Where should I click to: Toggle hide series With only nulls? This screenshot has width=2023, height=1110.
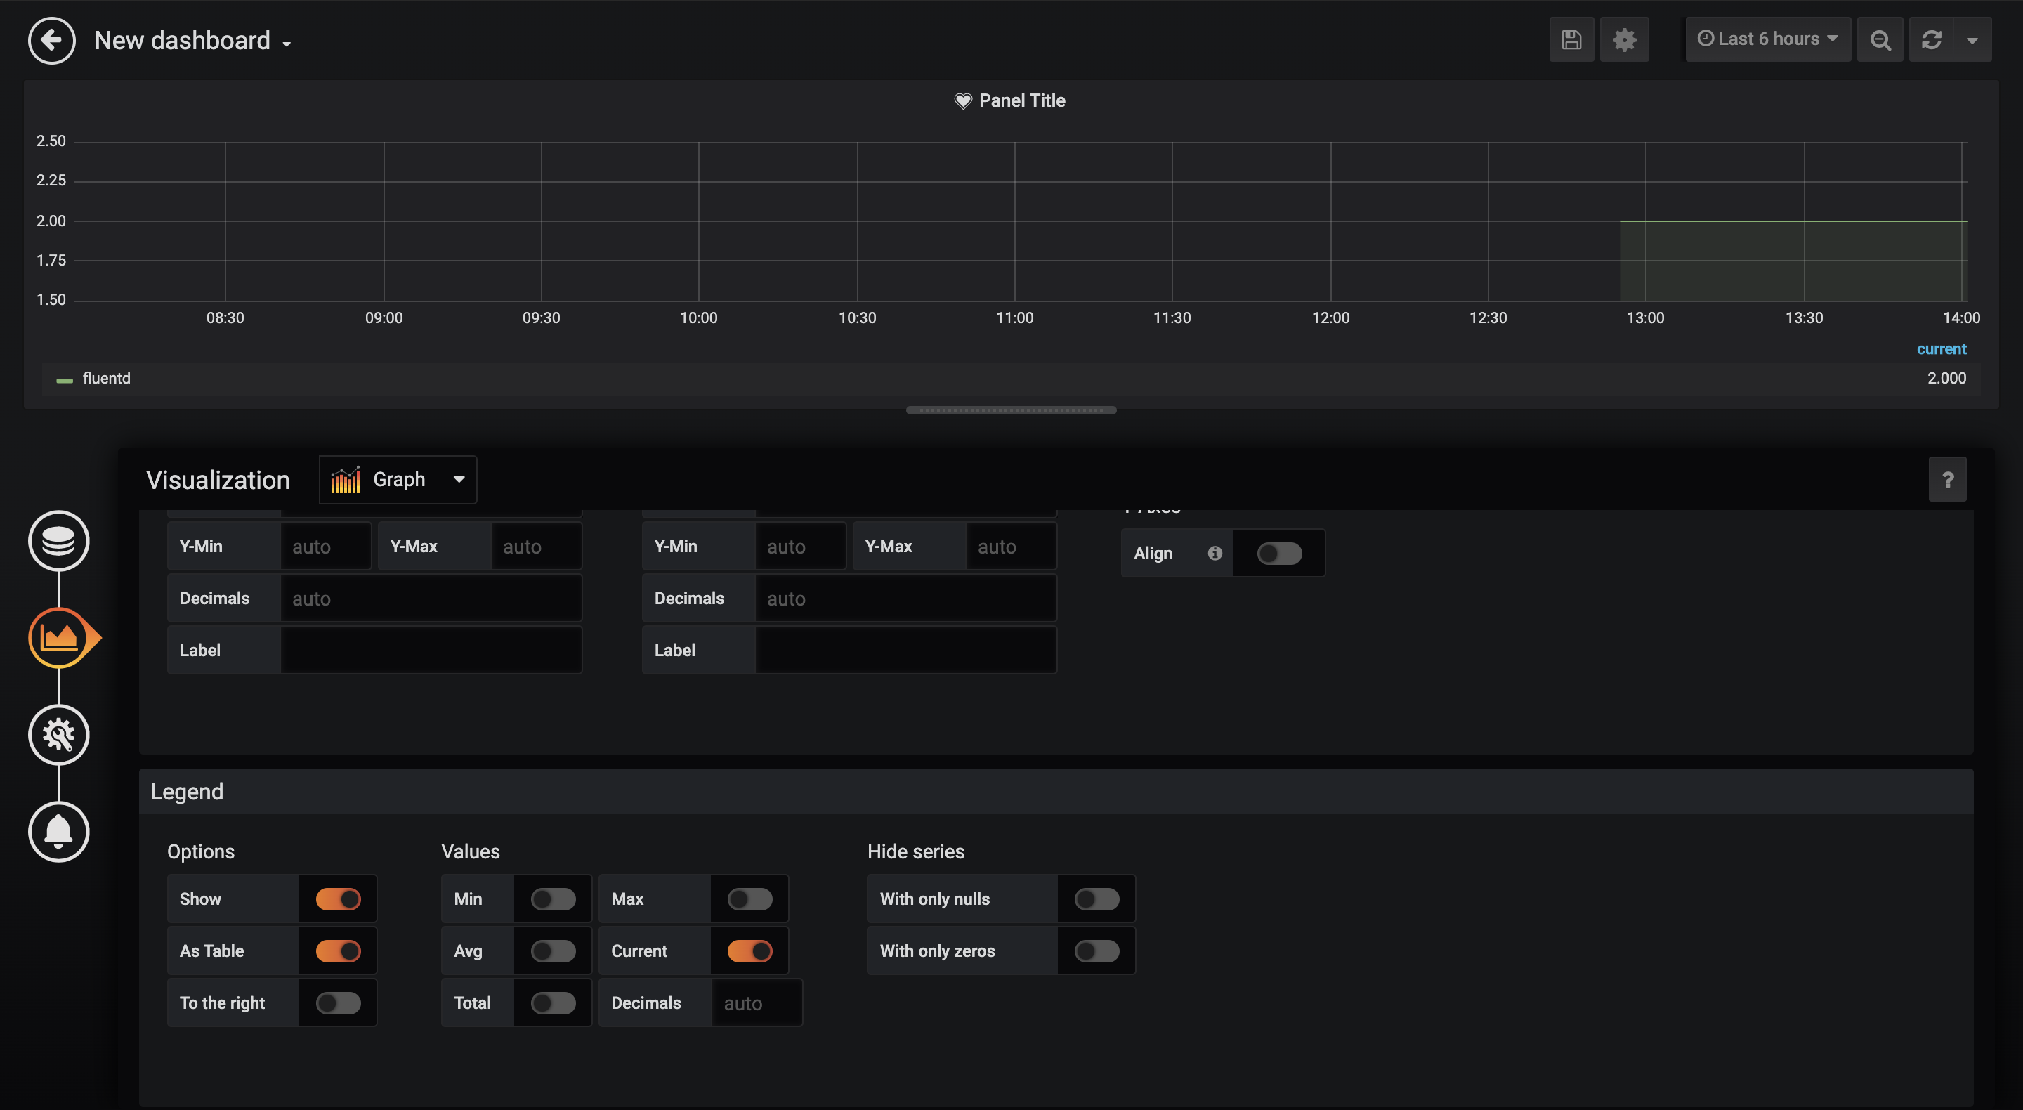coord(1097,899)
